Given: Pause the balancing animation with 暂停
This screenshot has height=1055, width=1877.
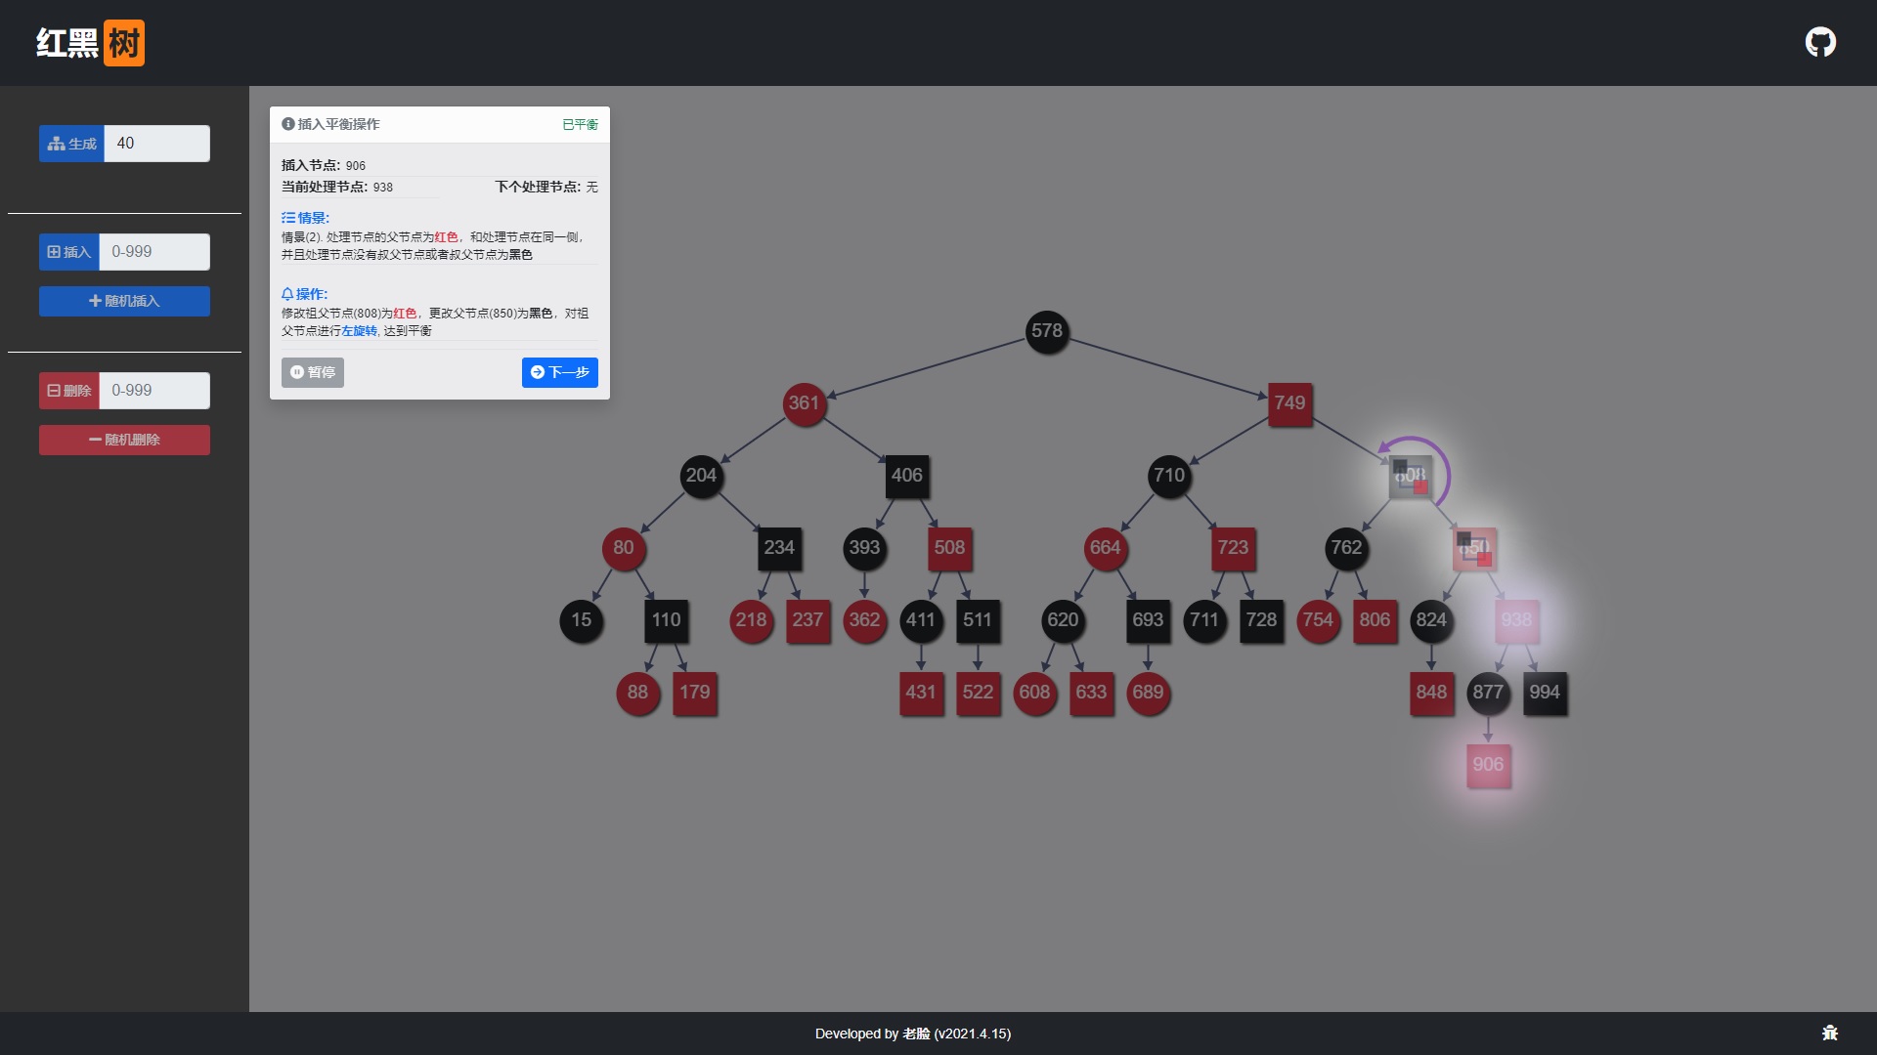Looking at the screenshot, I should coord(313,372).
